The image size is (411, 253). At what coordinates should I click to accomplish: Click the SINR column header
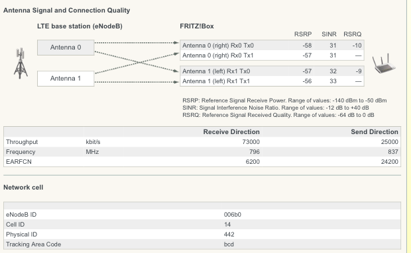(329, 34)
